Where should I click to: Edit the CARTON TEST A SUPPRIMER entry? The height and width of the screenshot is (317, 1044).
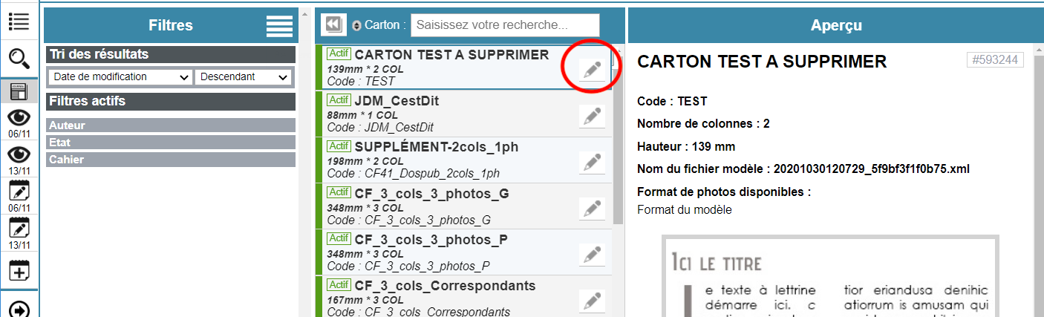(592, 70)
